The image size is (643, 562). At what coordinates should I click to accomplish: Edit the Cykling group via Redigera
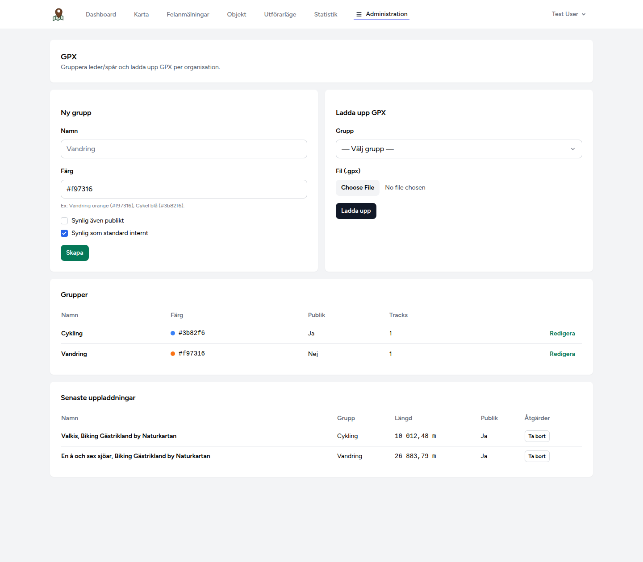click(562, 334)
